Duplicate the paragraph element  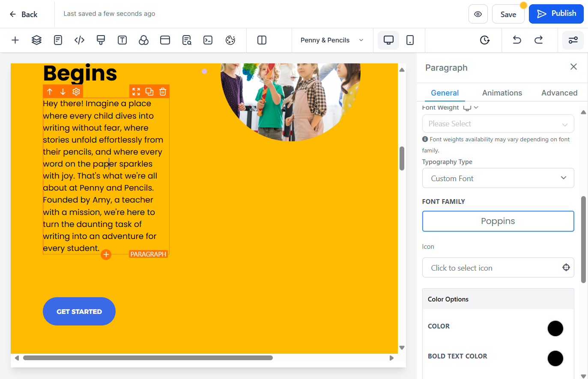[x=149, y=92]
